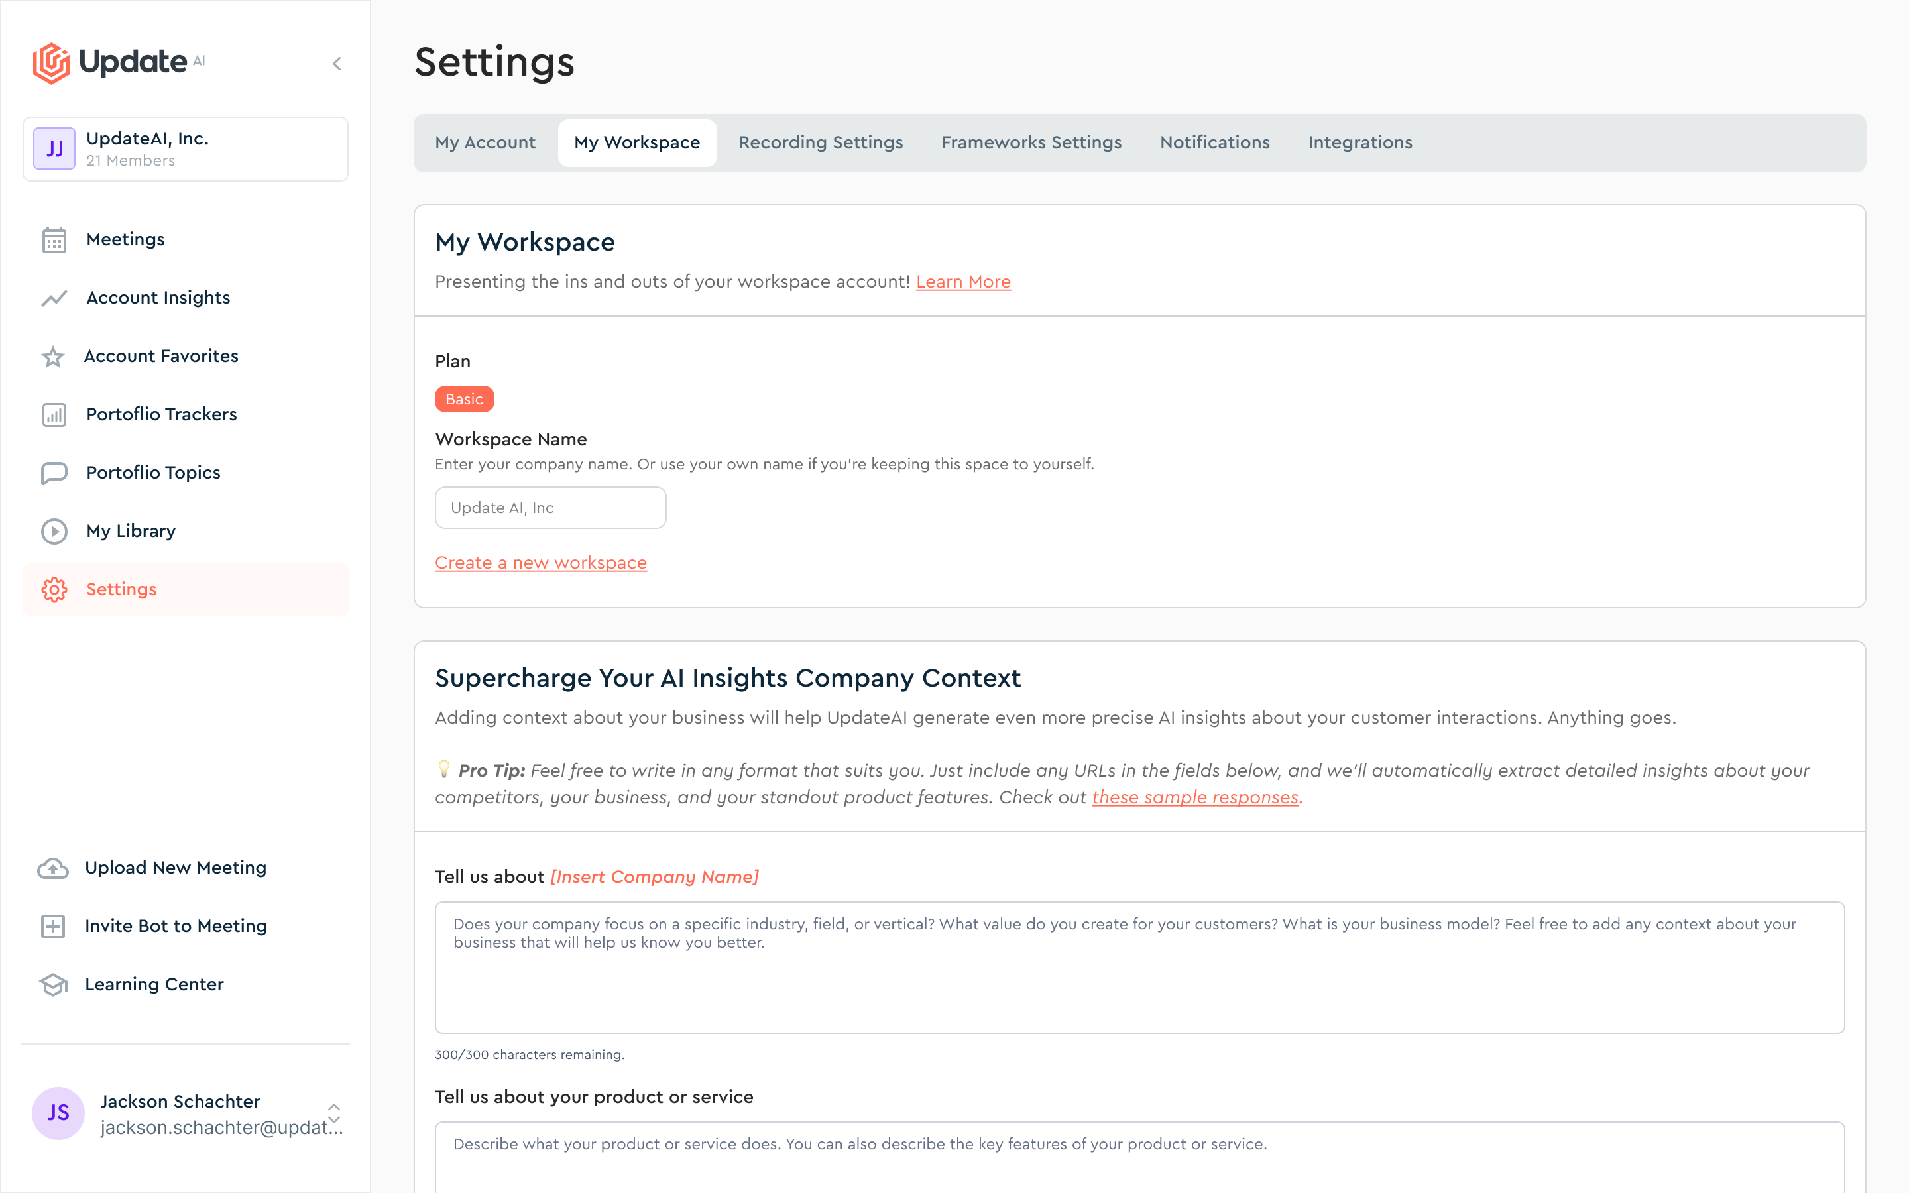Open My Library play icon
Screen dimensions: 1909x1193
coord(54,531)
